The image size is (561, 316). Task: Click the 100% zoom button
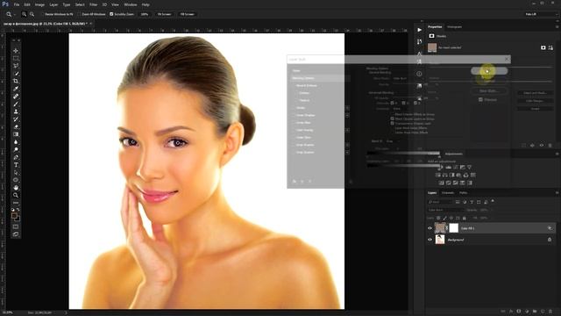[144, 14]
